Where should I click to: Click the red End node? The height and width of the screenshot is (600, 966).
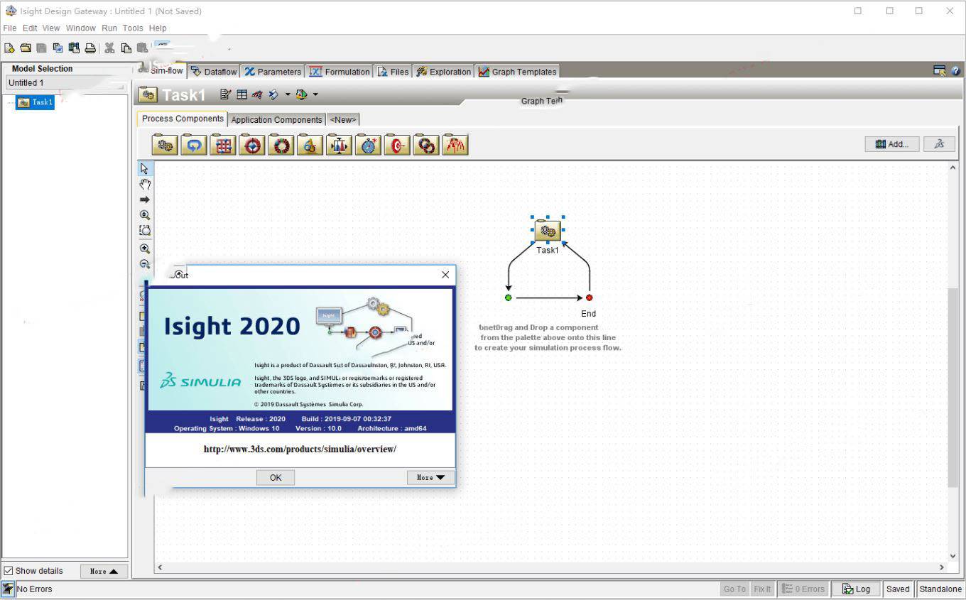point(589,298)
